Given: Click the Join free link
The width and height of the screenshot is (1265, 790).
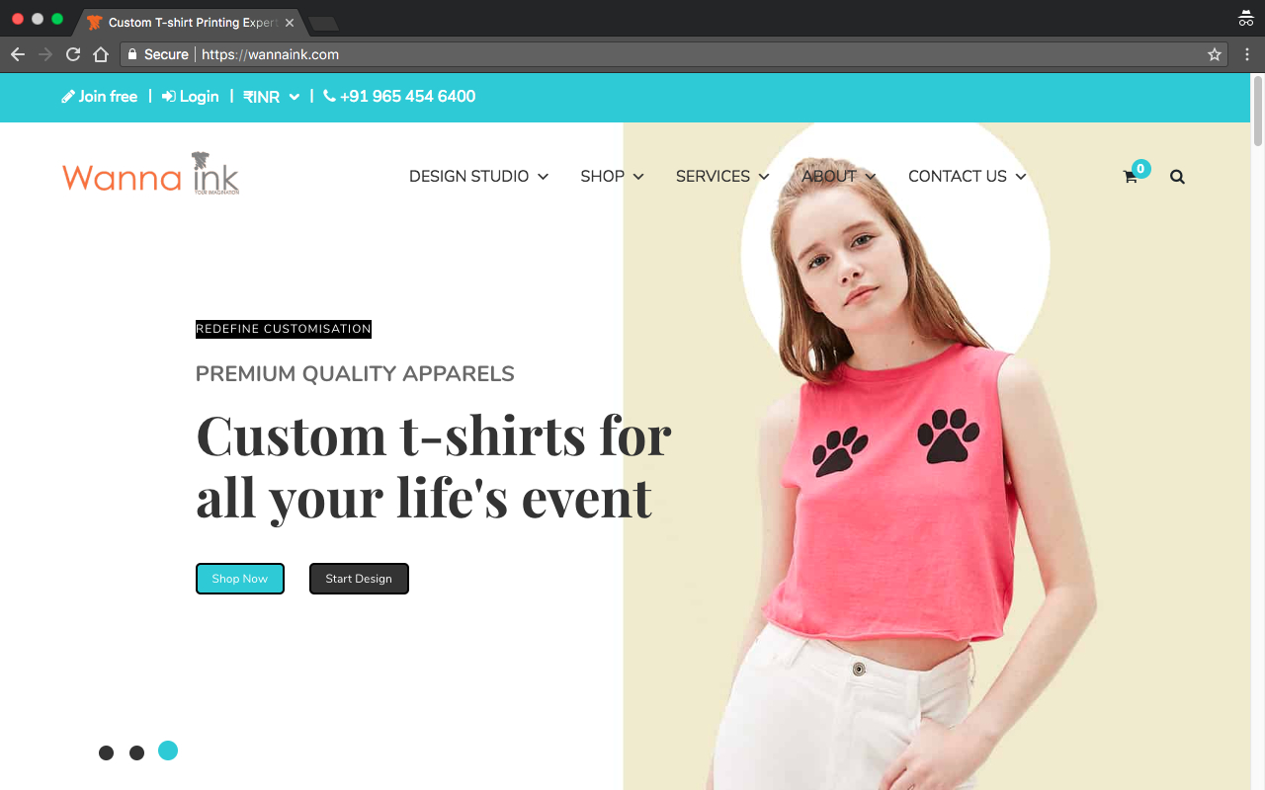Looking at the screenshot, I should [x=100, y=97].
